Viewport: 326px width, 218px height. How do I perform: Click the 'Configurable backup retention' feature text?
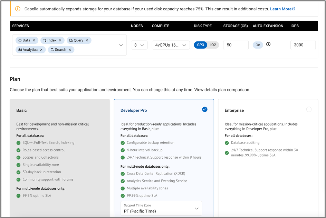[x=151, y=143]
